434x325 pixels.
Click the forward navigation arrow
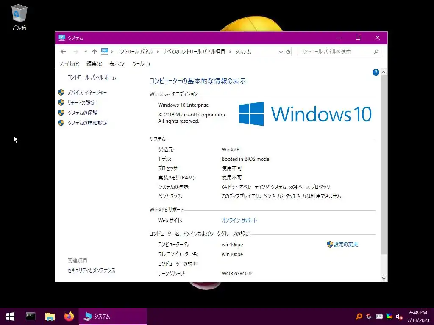[x=75, y=52]
